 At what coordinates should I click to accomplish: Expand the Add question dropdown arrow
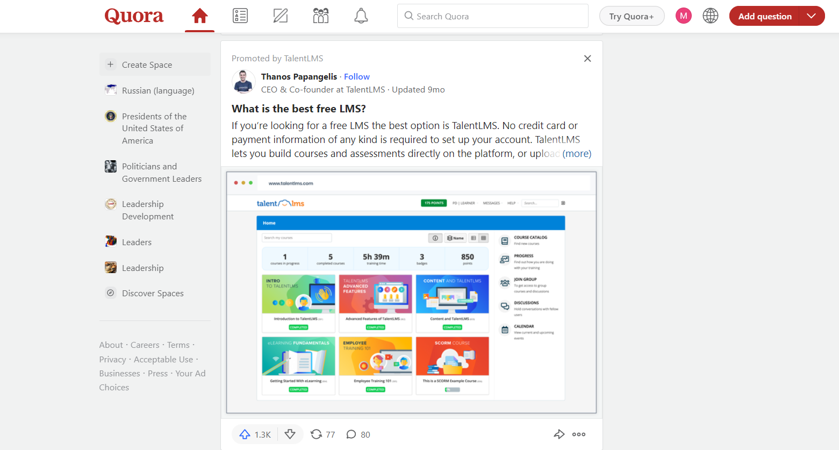812,16
